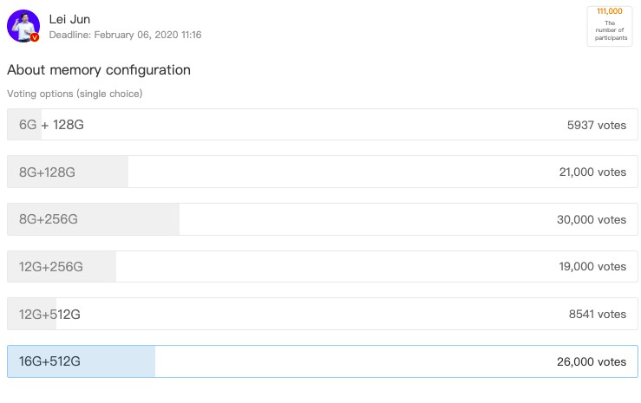
Task: Select the 6G + 128G voting option
Action: tap(51, 125)
